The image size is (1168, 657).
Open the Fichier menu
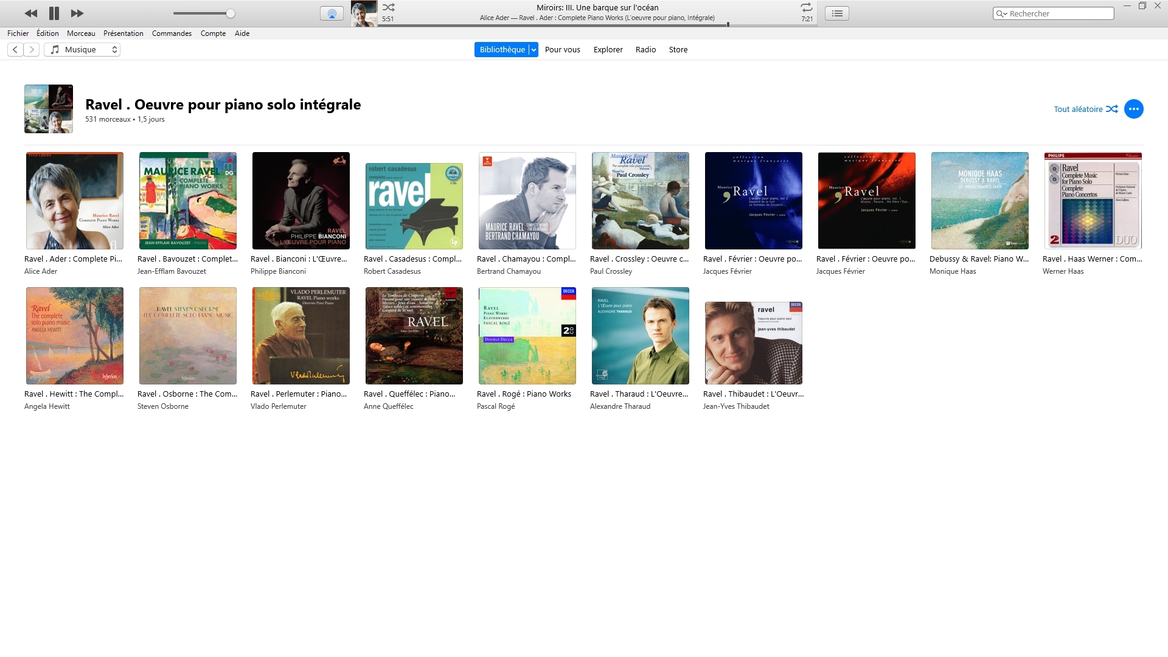(x=18, y=33)
